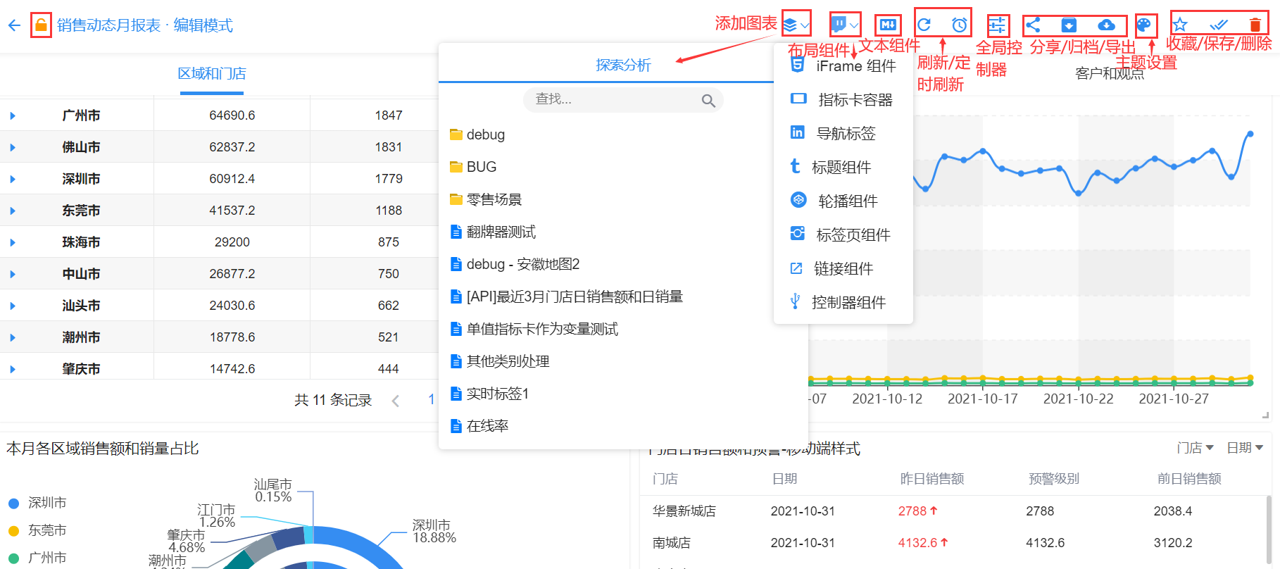Image resolution: width=1280 pixels, height=569 pixels.
Task: Click the 昨日销售额 column header
Action: tap(932, 479)
